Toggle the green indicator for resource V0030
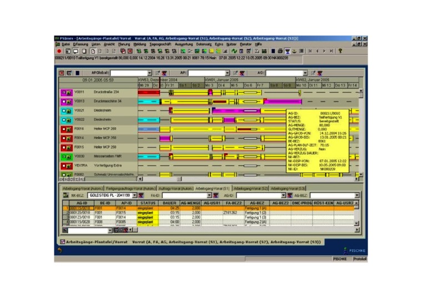 point(64,156)
